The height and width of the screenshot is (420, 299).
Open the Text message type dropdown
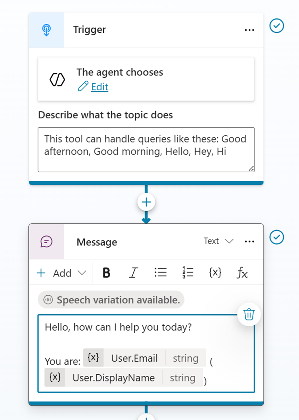click(218, 241)
